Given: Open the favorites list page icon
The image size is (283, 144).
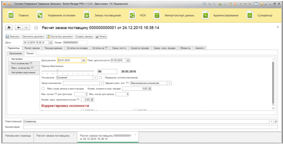Looking at the screenshot, I should click(224, 4).
